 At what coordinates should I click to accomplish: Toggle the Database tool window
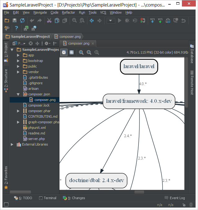point(192,54)
